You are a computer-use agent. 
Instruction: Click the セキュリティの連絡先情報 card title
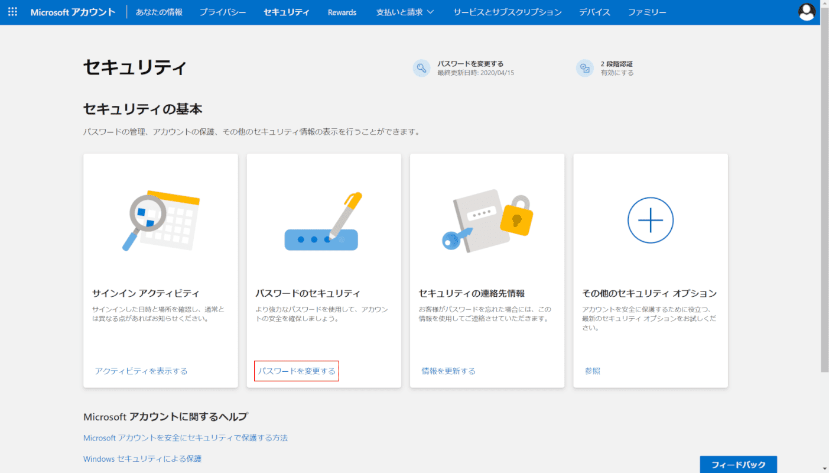click(x=472, y=293)
